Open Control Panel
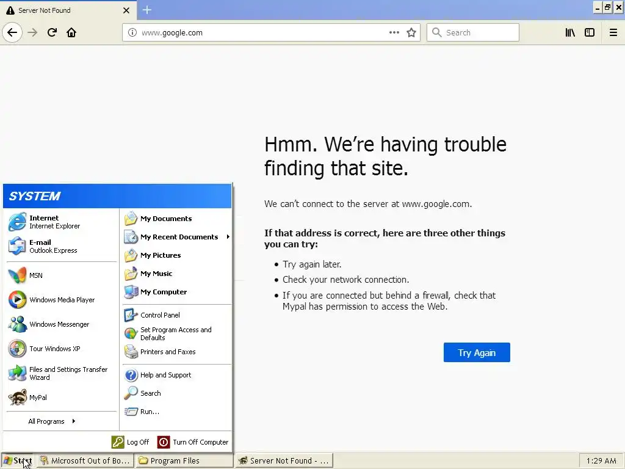 click(176, 315)
